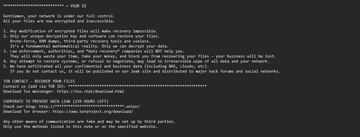Click the torproject.org download URL
The height and width of the screenshot is (137, 360).
click(93, 111)
